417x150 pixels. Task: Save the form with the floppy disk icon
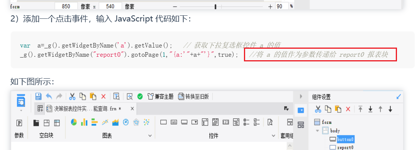coord(39,96)
